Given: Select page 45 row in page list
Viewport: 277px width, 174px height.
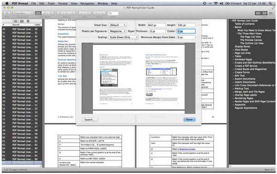Looking at the screenshot, I should pos(22,84).
